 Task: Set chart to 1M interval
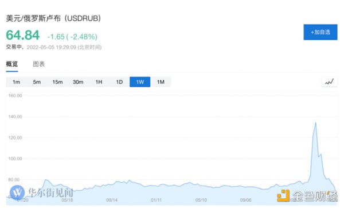[161, 82]
